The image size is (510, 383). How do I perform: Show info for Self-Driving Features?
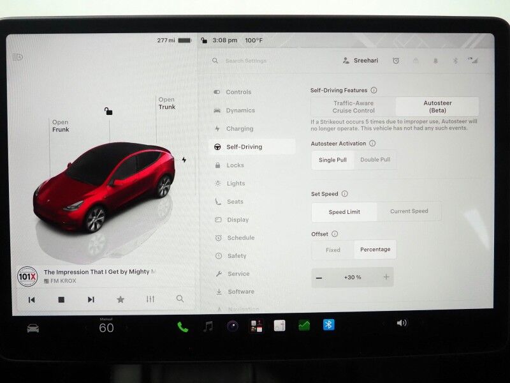(374, 90)
